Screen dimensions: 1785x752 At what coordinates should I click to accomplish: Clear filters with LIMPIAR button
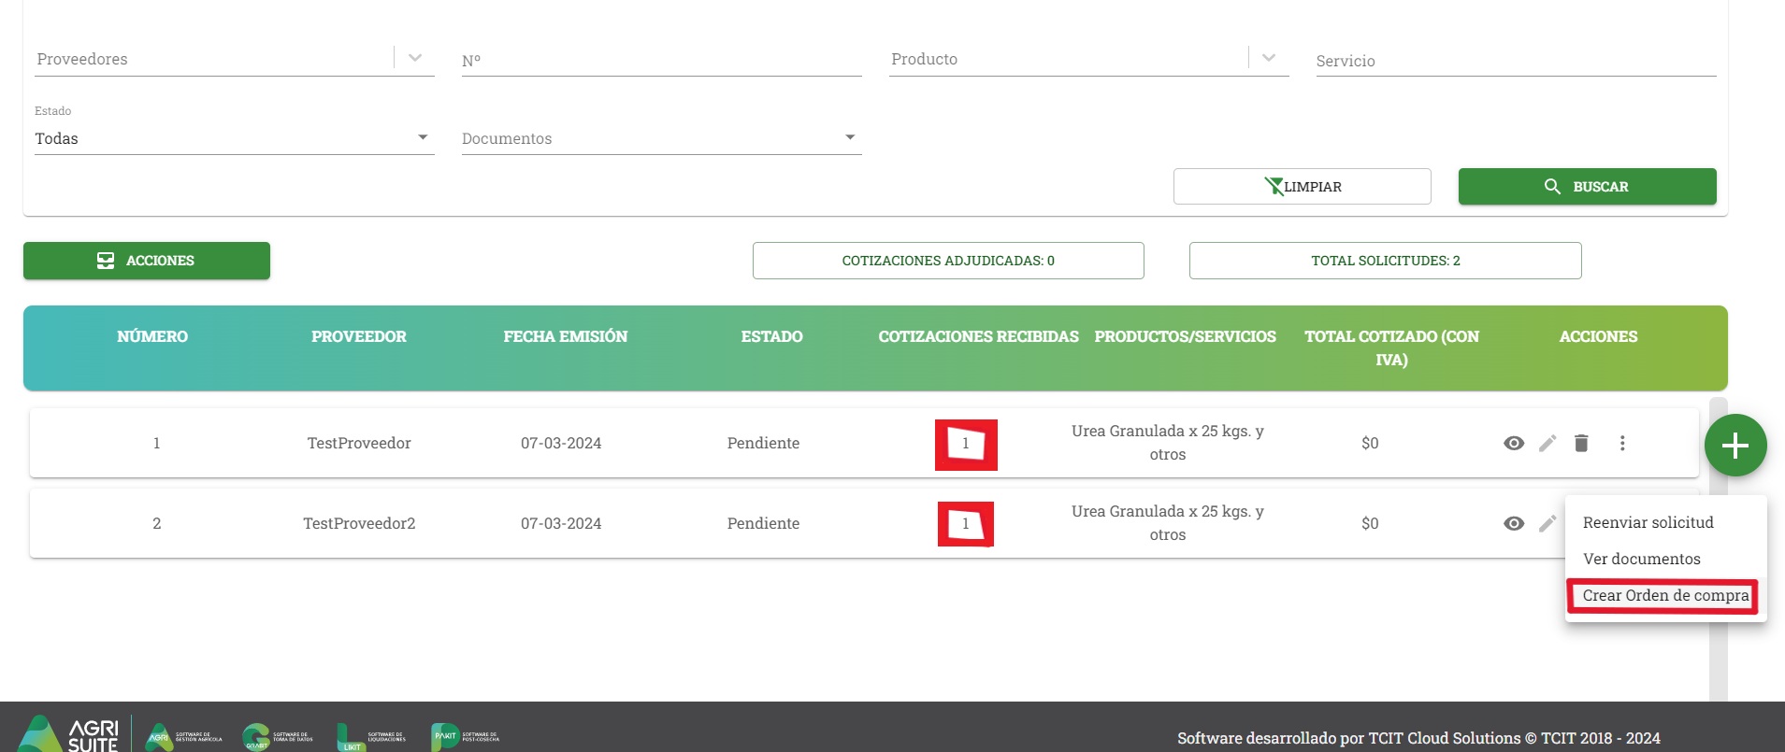coord(1302,186)
